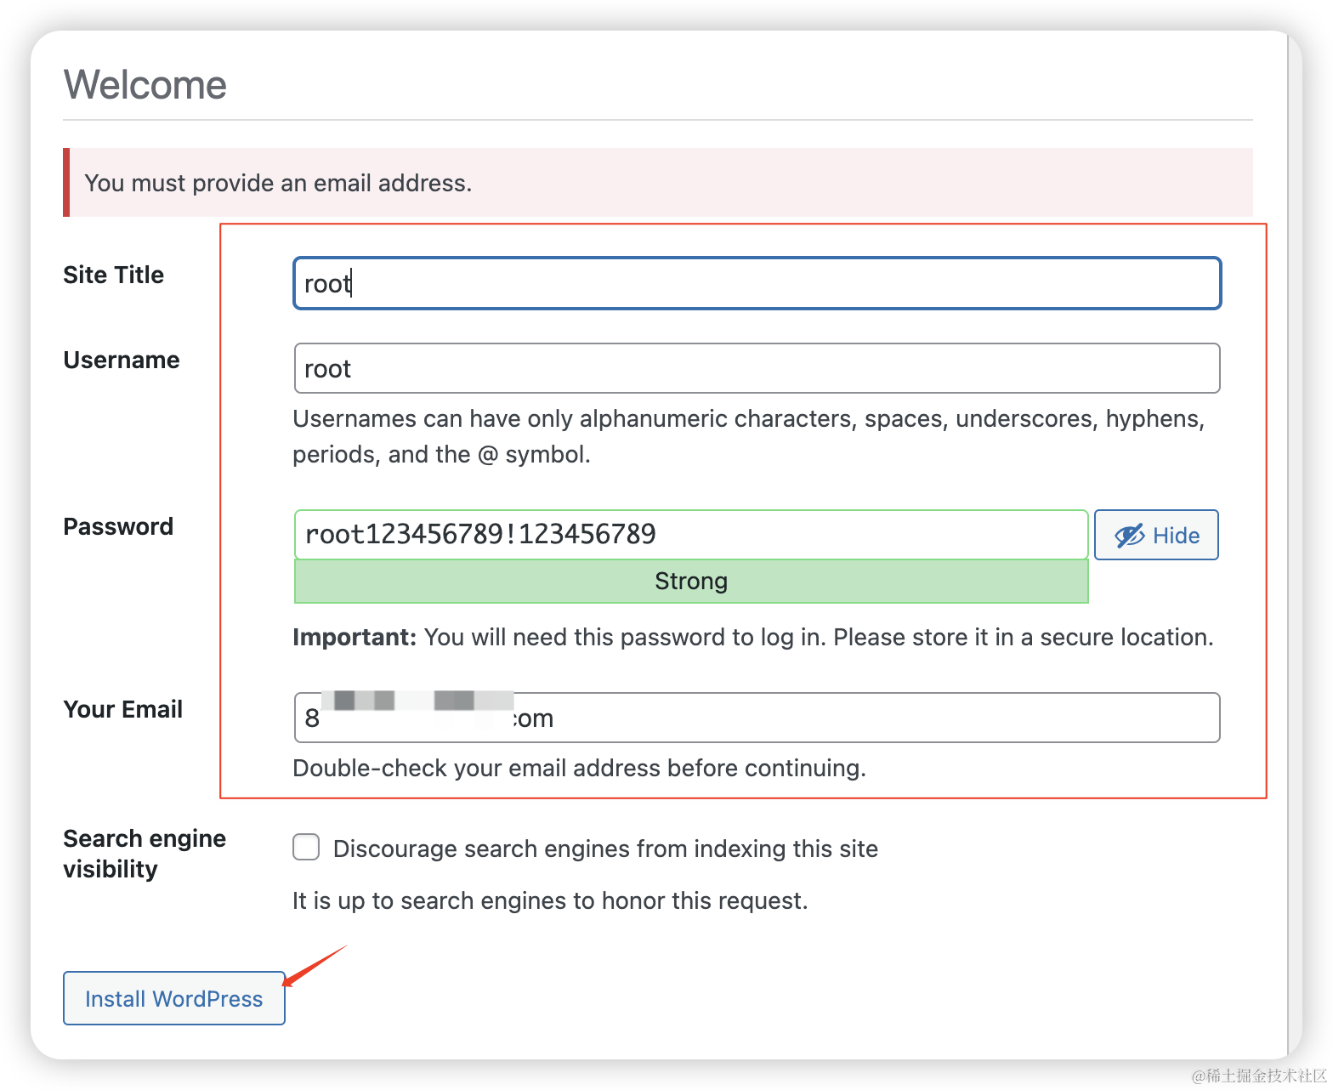Click the Install WordPress button
Viewport: 1333px width, 1090px height.
(x=174, y=998)
